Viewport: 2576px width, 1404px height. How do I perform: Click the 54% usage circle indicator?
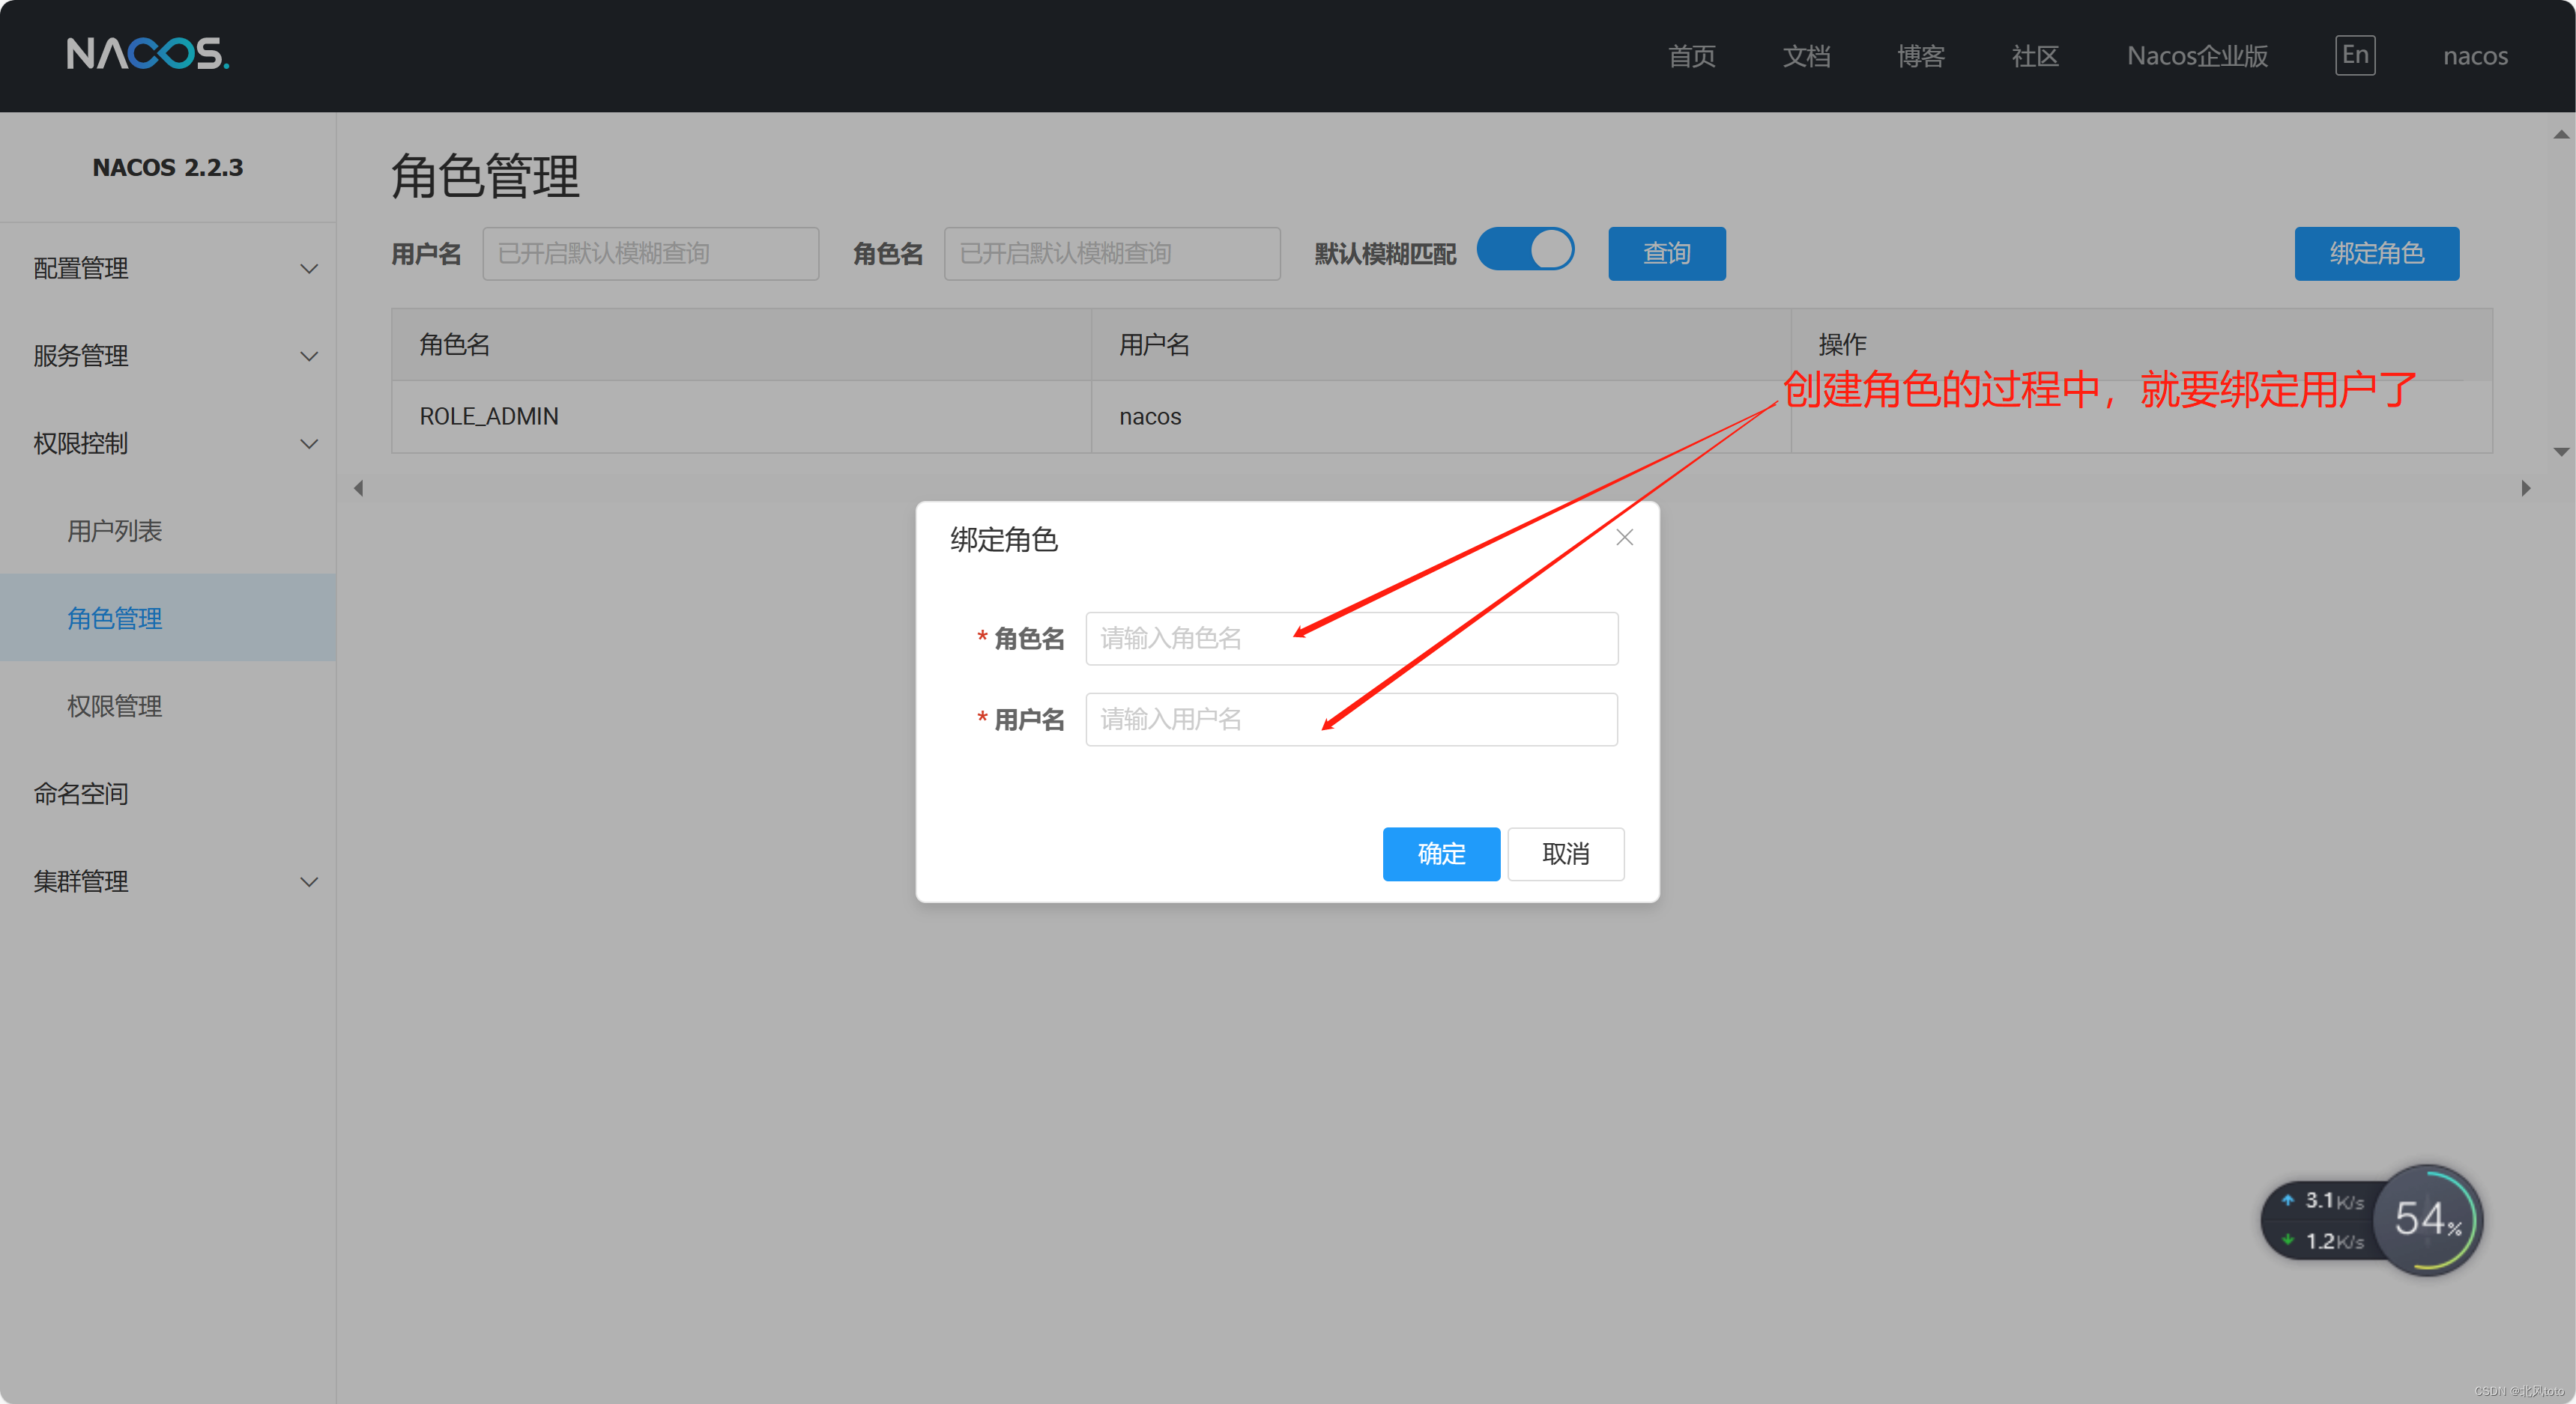click(x=2427, y=1220)
